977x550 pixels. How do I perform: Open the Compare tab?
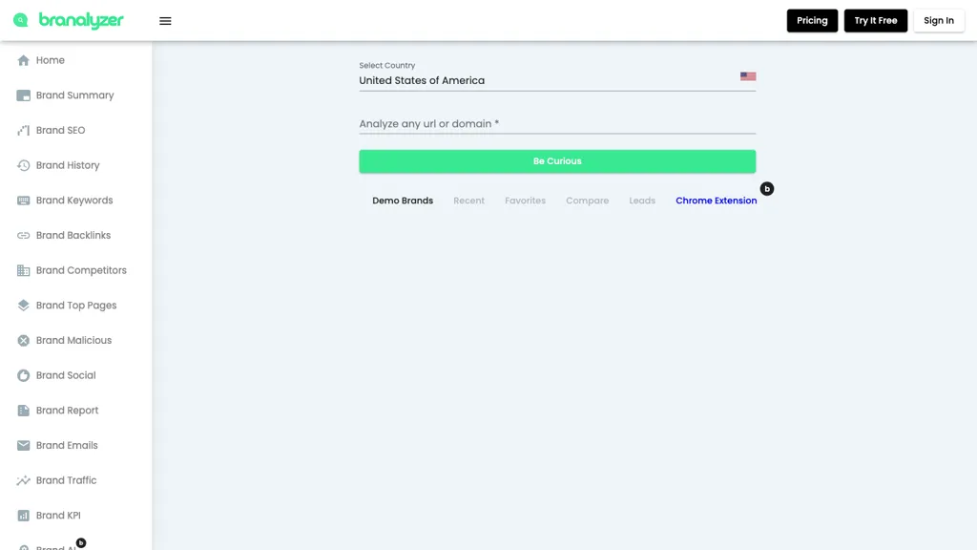pos(588,201)
